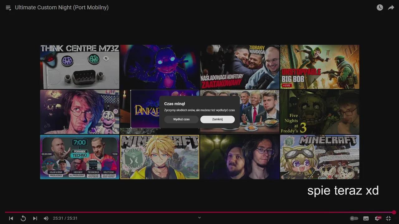
Task: Open the Minecraft chibi goggles girl thumbnail
Action: pos(320,157)
